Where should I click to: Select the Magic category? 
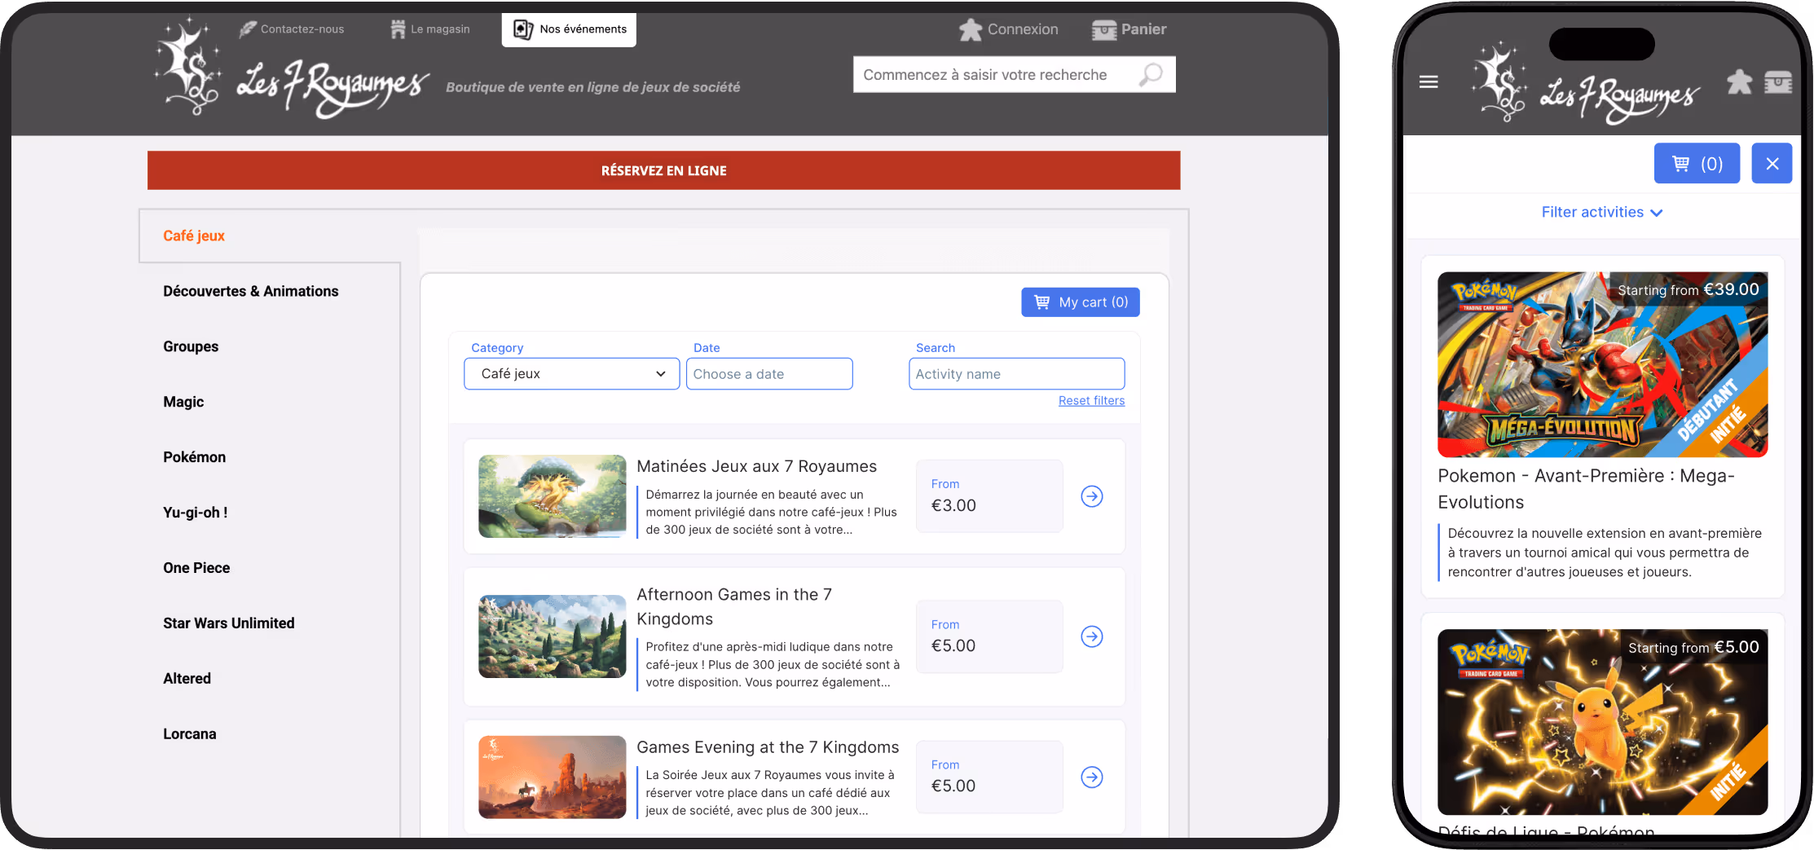tap(183, 402)
